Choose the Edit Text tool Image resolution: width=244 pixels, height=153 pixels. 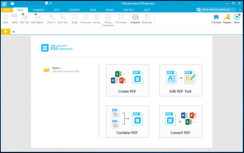click(24, 19)
